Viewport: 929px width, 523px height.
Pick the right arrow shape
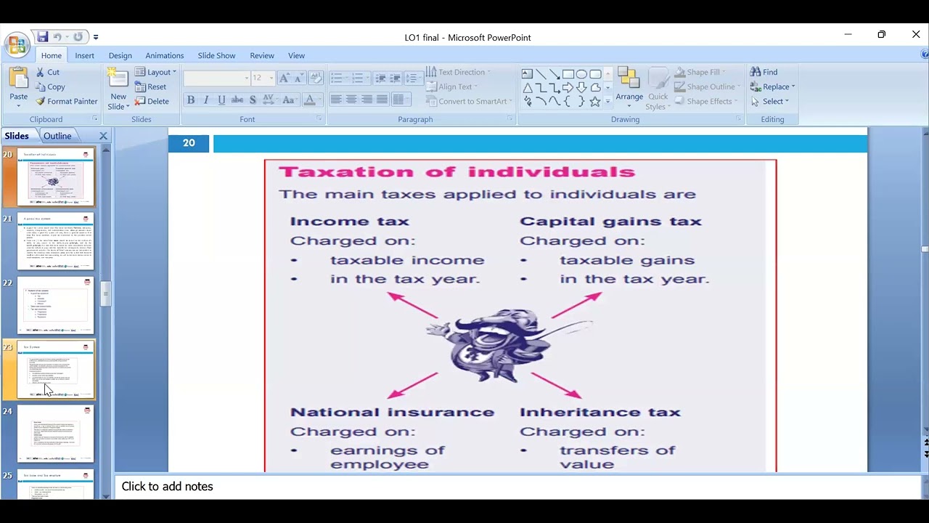568,87
